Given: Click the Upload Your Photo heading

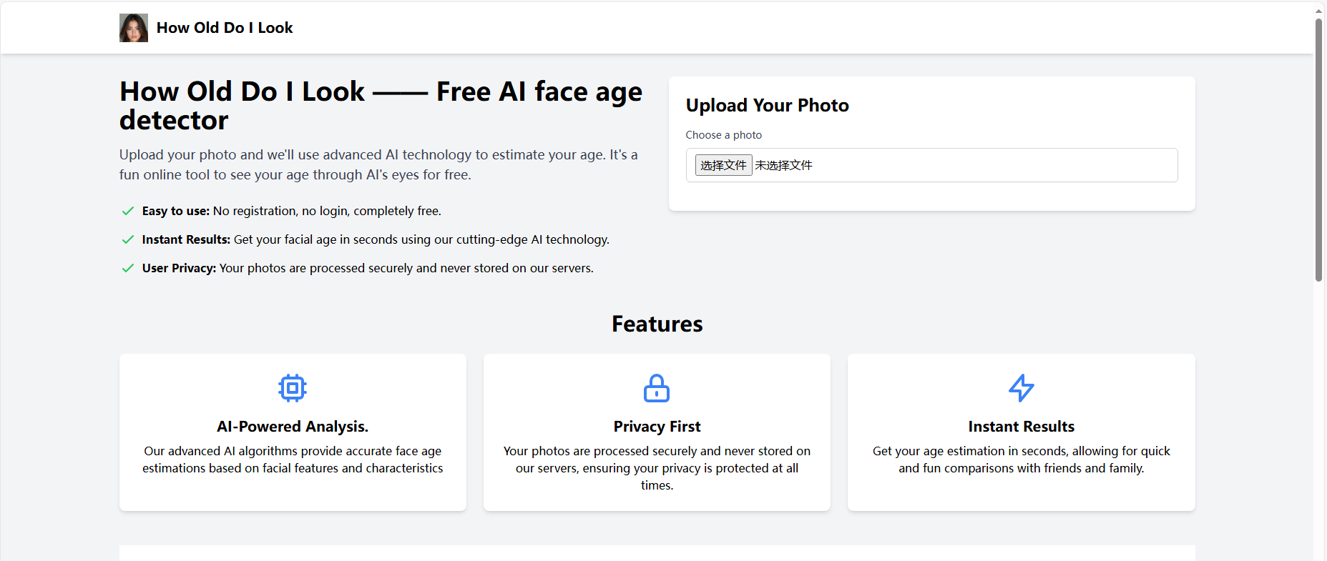Looking at the screenshot, I should [767, 106].
